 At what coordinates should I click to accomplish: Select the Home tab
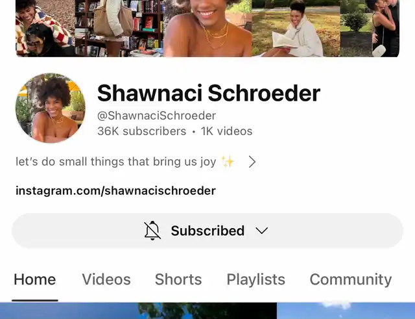[x=34, y=279]
